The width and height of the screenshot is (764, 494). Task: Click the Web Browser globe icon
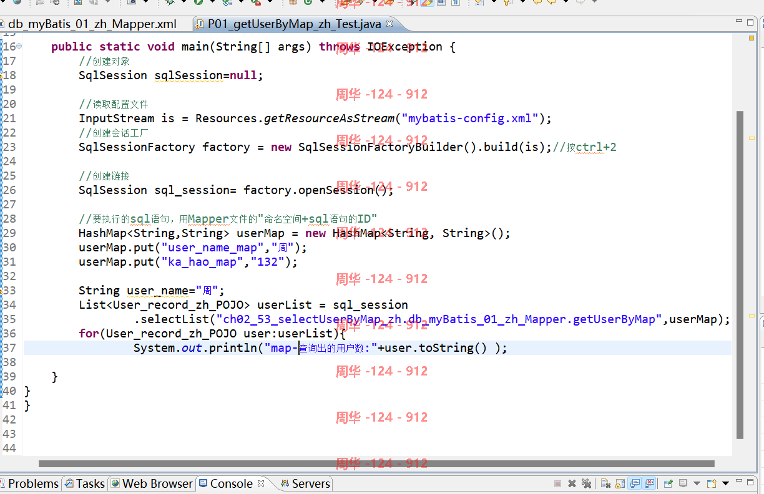(115, 483)
